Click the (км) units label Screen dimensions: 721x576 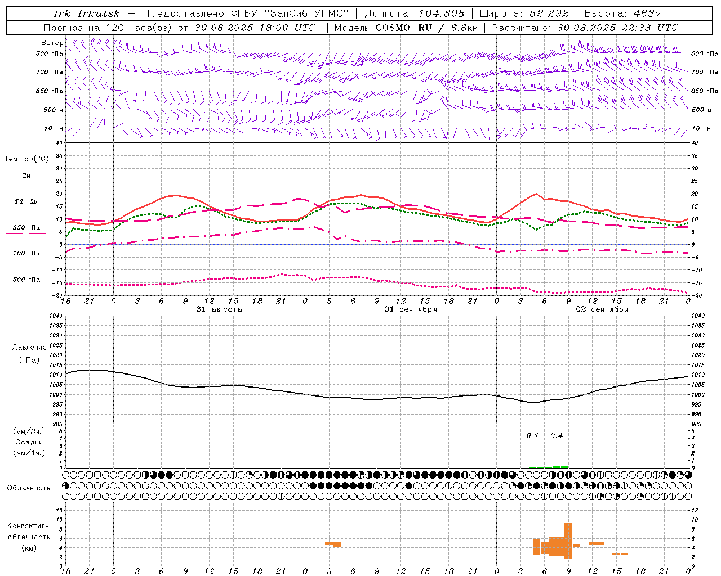point(29,548)
